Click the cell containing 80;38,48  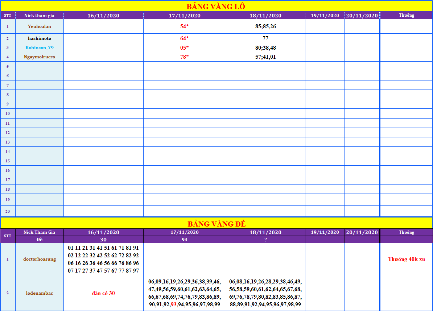click(x=265, y=47)
